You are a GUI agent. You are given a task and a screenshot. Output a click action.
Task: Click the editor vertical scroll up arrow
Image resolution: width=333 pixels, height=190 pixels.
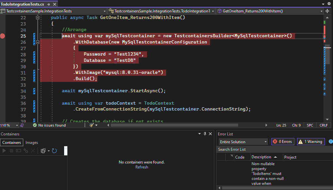(x=327, y=18)
